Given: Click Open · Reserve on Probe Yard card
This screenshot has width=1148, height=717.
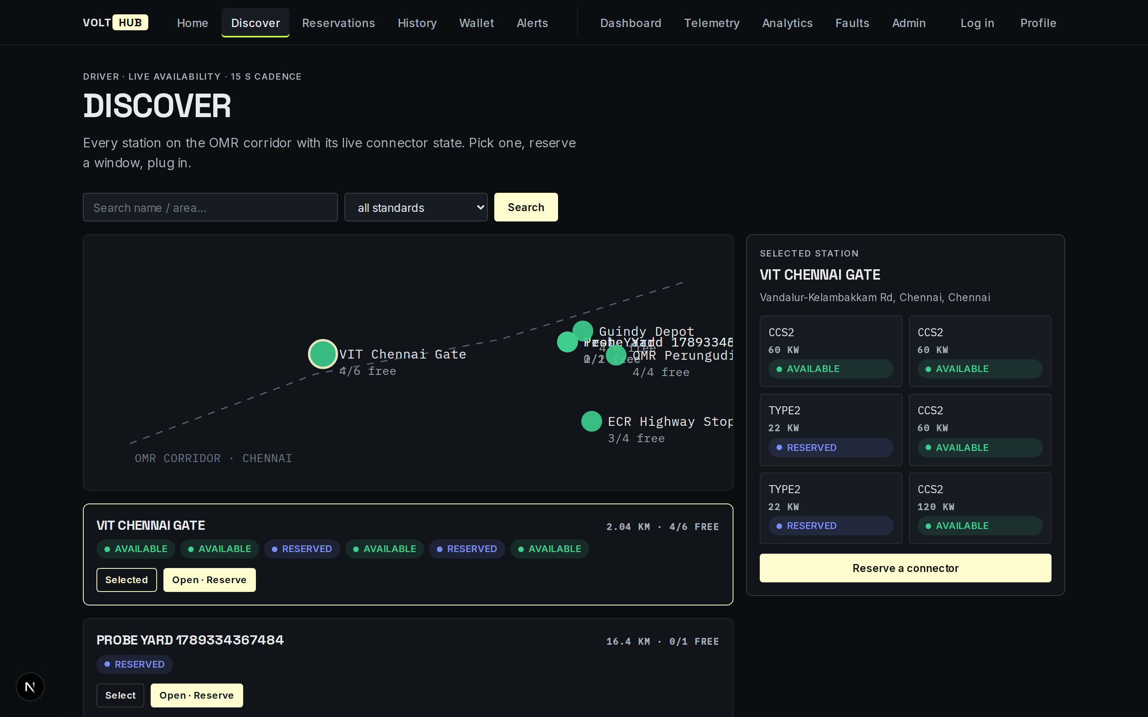Looking at the screenshot, I should (x=197, y=695).
